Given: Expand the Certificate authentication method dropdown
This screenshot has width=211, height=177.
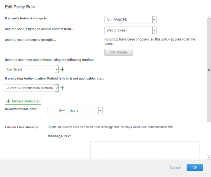Looking at the screenshot, I should [x=30, y=69].
